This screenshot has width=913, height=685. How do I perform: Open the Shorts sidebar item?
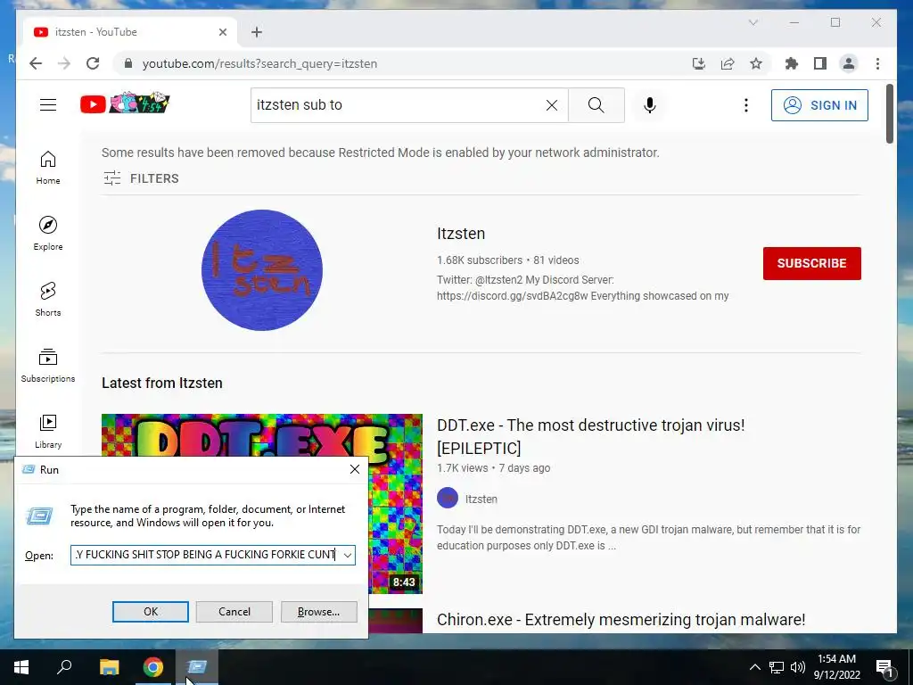pos(48,300)
